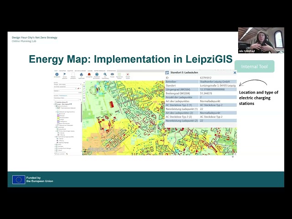Open the Geo Datenkatalog magnifier tool
This screenshot has height=219, width=292.
coord(105,74)
